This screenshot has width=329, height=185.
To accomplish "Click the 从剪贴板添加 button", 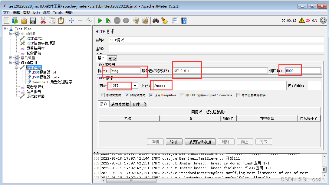I will click(x=200, y=142).
